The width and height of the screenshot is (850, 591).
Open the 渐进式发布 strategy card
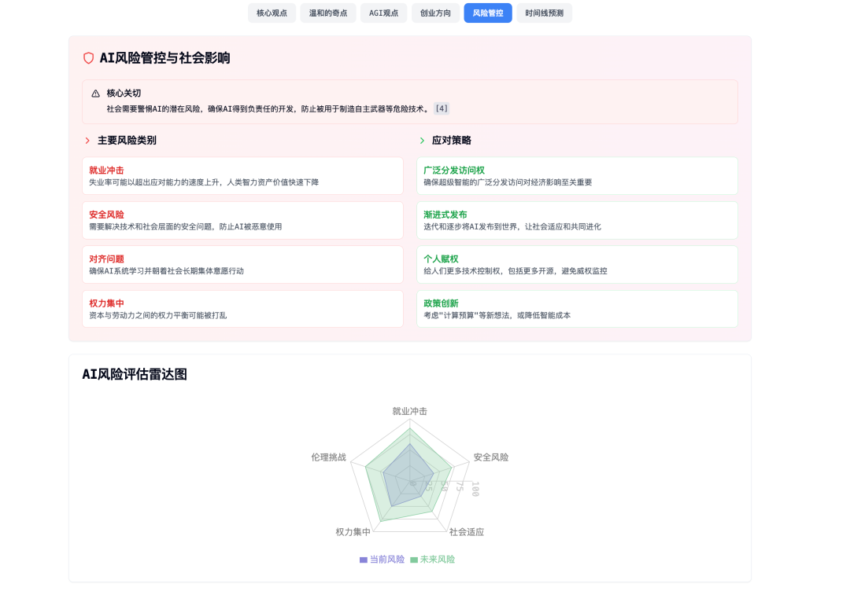click(577, 220)
